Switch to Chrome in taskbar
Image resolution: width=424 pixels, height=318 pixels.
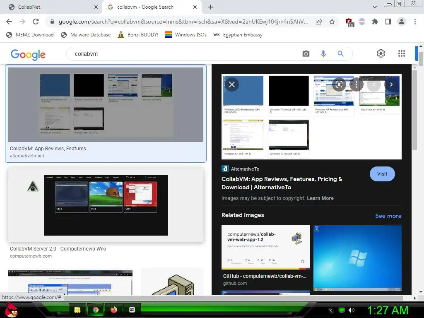[x=96, y=310]
